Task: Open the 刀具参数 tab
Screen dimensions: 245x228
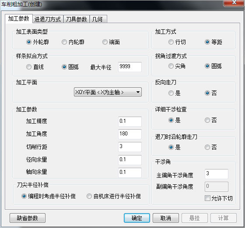Action: pyautogui.click(x=76, y=19)
